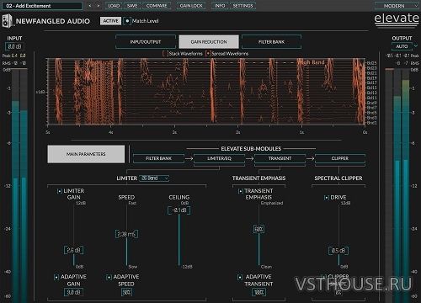Toggle Adaptive Gain enable box
421x303 pixels.
(x=56, y=277)
